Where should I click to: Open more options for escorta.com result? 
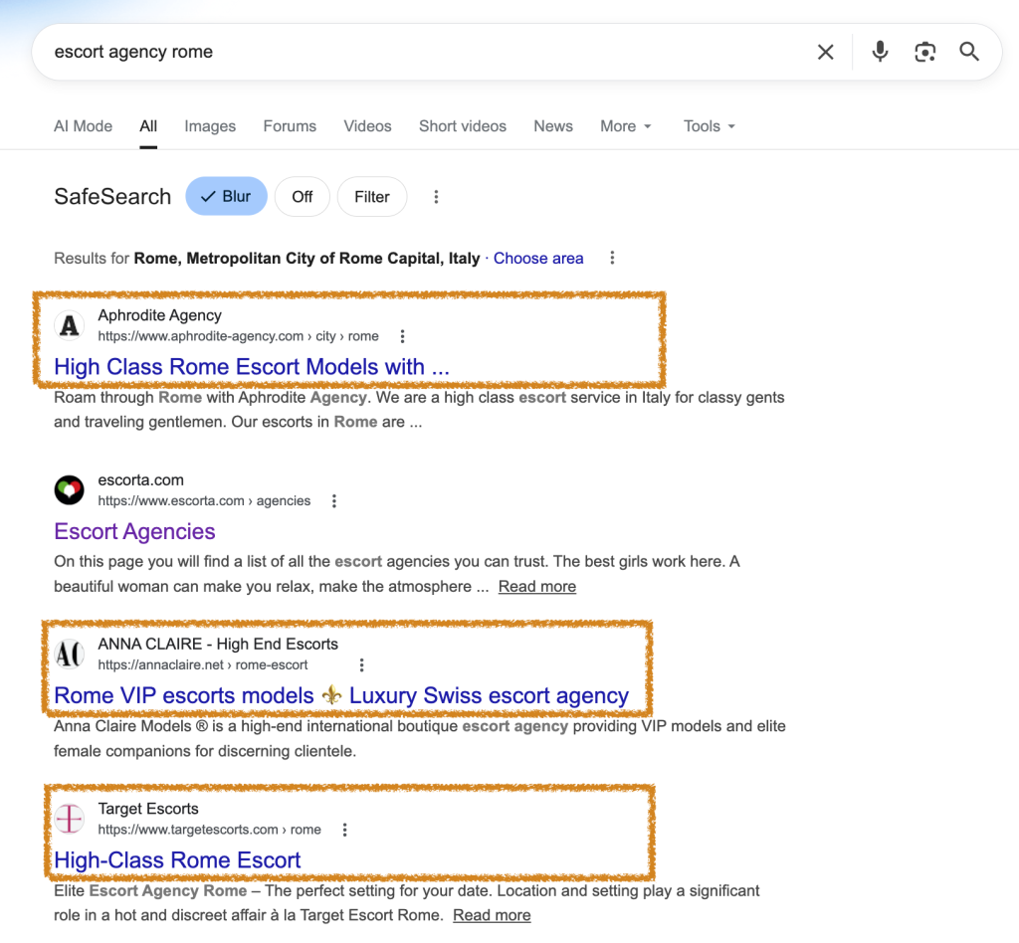click(334, 501)
